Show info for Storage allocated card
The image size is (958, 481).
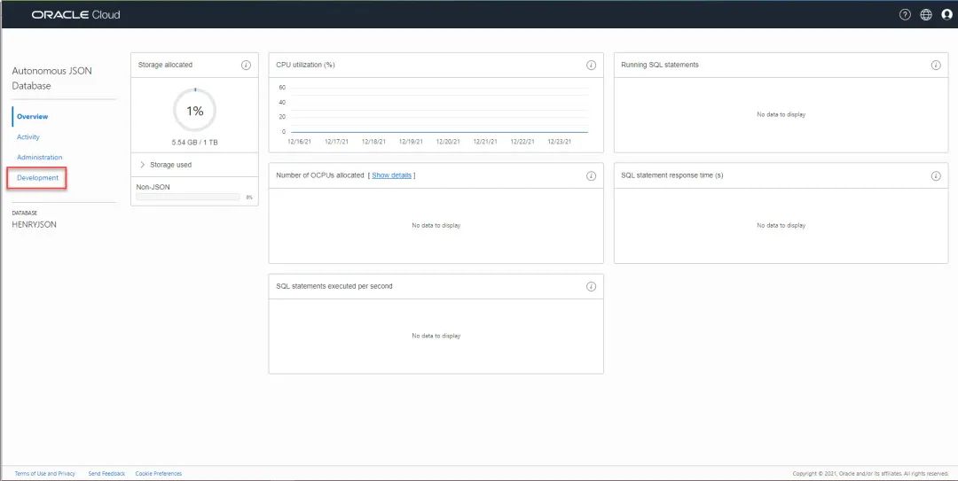pyautogui.click(x=246, y=66)
